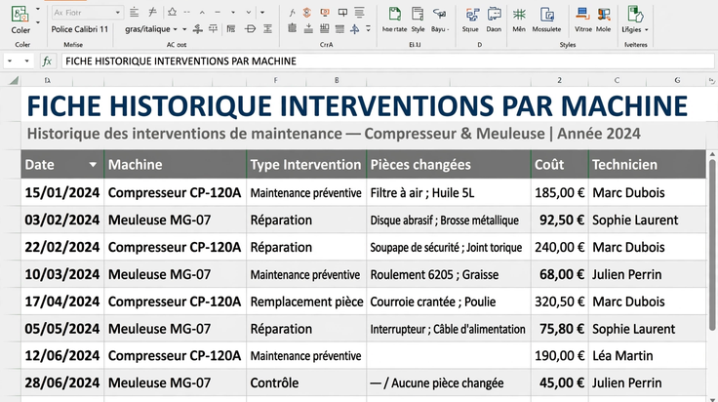Click the fx insert function button in formula bar
Viewport: 718px width, 402px height.
pyautogui.click(x=47, y=61)
